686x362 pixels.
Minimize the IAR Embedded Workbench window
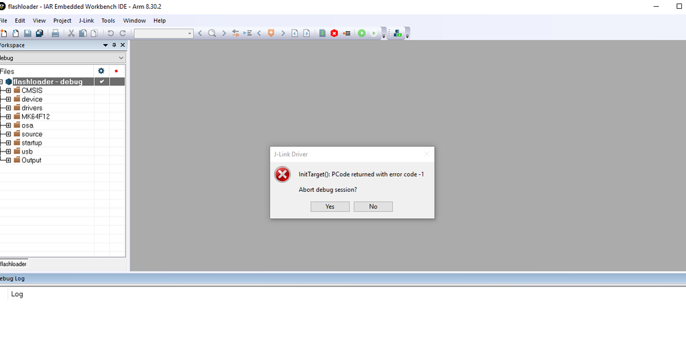click(x=656, y=7)
